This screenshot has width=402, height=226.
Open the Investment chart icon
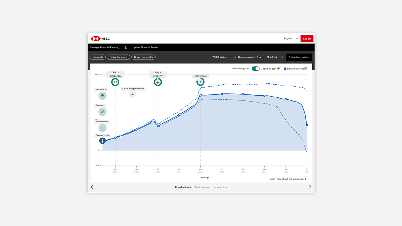click(103, 128)
